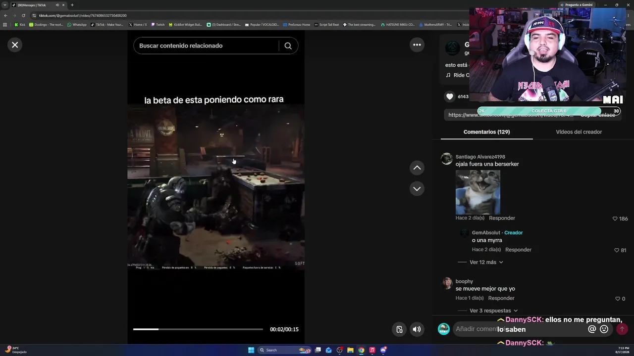
Task: Click 'Pregunta a Gemini' button
Action: coord(576,5)
